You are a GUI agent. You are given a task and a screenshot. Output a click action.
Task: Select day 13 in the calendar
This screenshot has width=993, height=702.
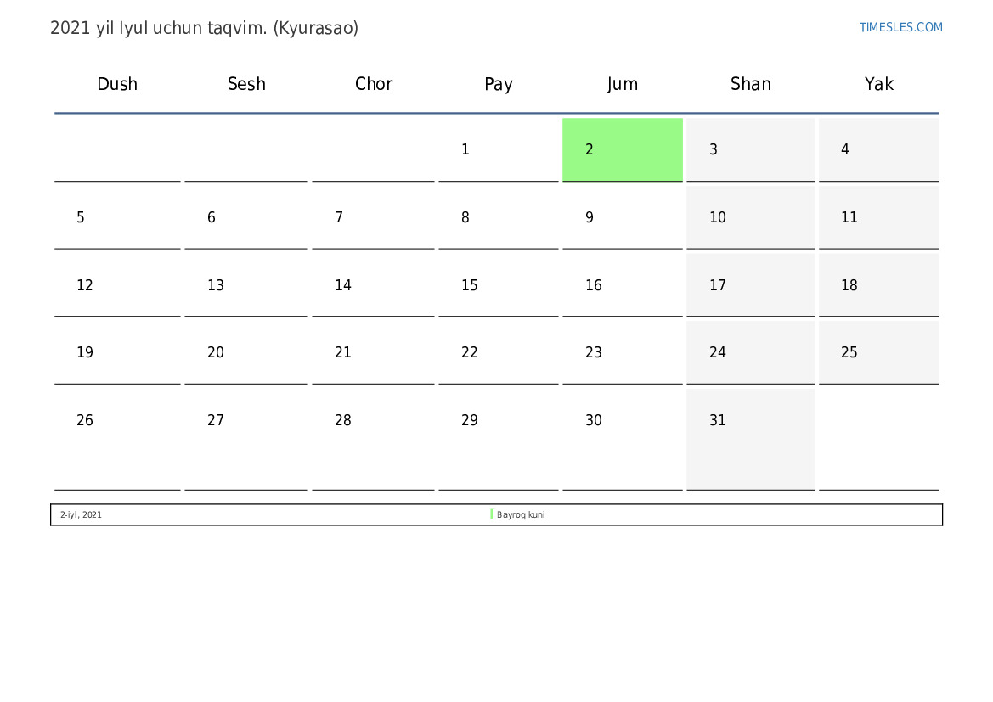point(246,285)
